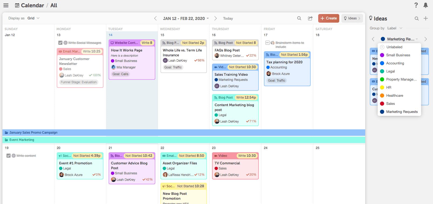Click Write 10:25 status on Email Marketing card
Image resolution: width=433 pixels, height=204 pixels.
(92, 51)
